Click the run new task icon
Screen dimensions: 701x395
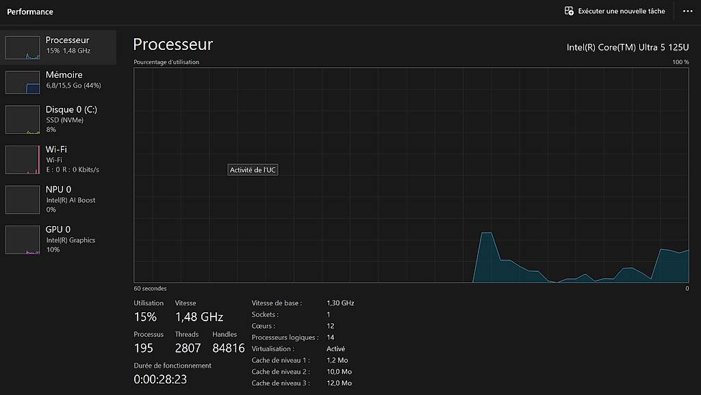(x=568, y=11)
